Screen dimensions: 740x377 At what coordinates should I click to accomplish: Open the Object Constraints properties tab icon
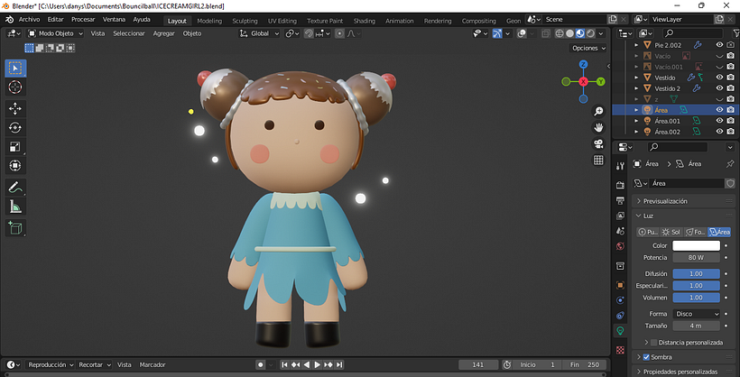(621, 315)
